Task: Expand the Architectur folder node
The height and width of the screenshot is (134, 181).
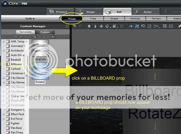Action: [4, 51]
